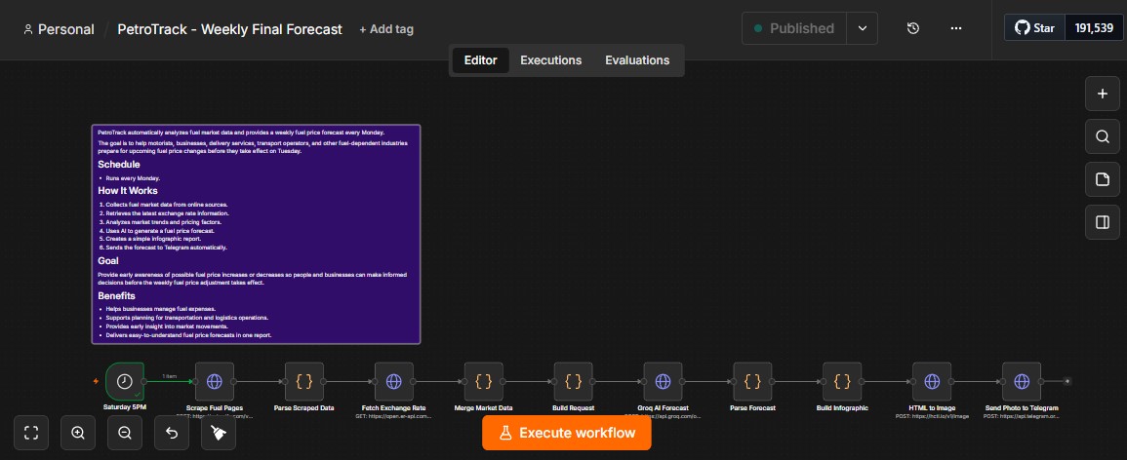Open the canvas search button
This screenshot has width=1127, height=460.
pos(1102,136)
